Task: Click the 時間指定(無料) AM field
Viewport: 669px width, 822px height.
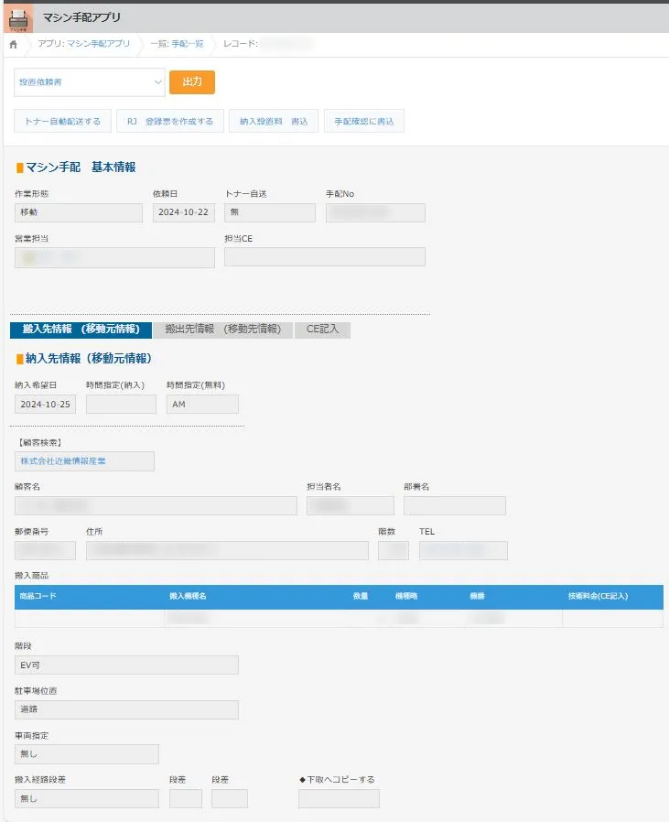Action: pyautogui.click(x=202, y=405)
